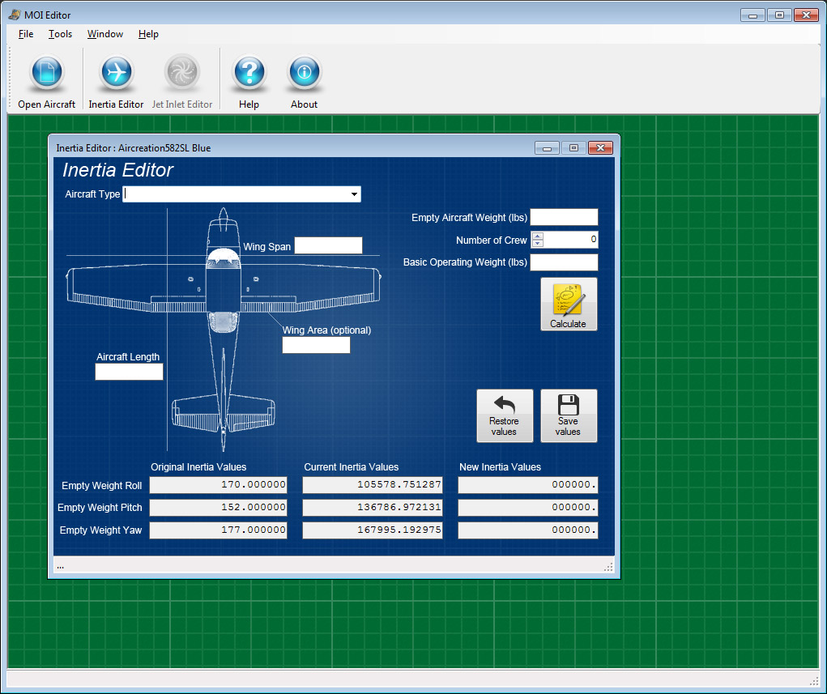
Task: Click the Inertia Editor window resize grip
Action: (x=608, y=567)
